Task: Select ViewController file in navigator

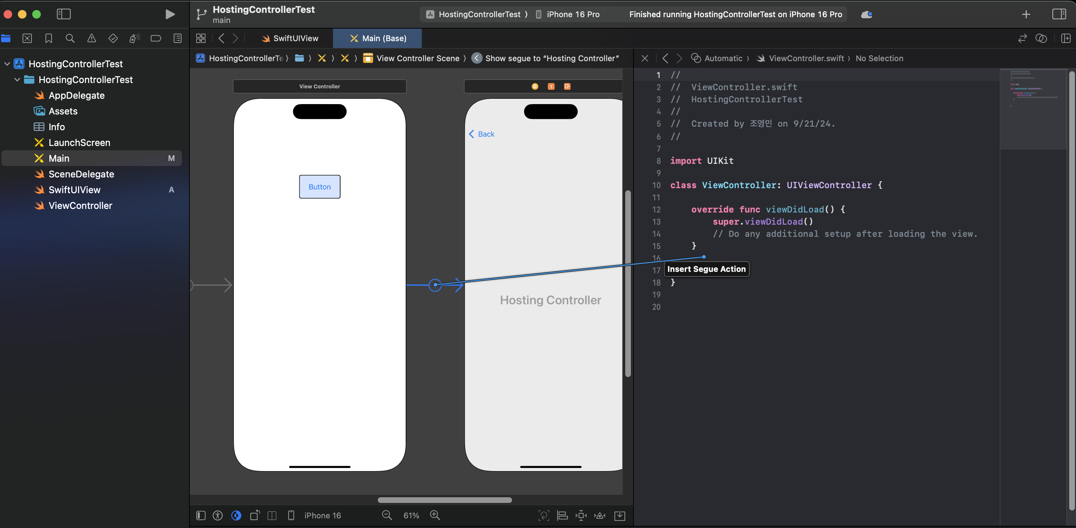Action: coord(80,205)
